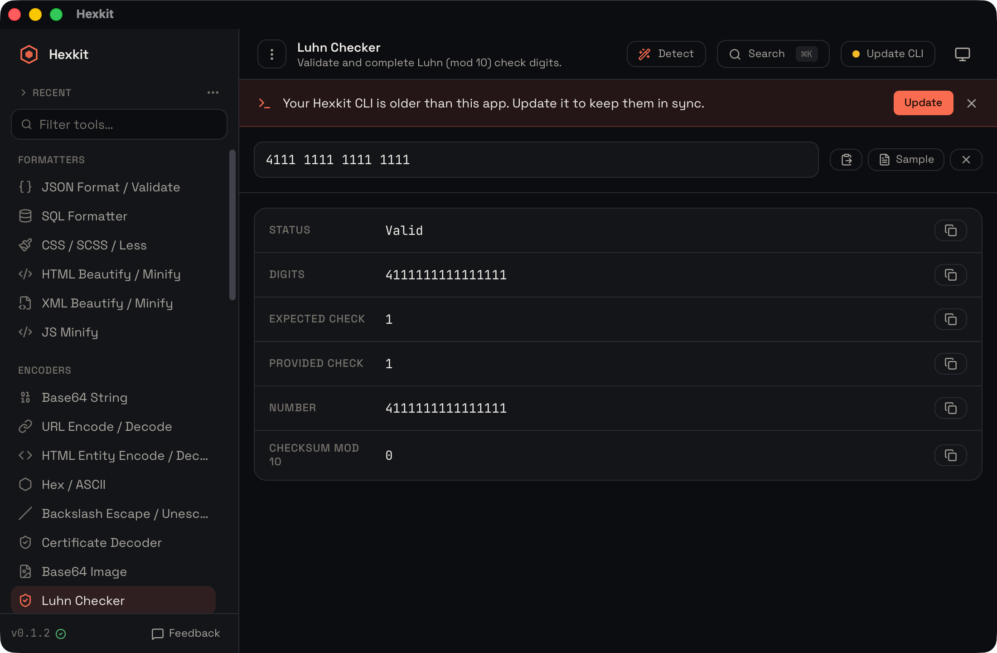Select Hex / ASCII tool
The width and height of the screenshot is (997, 653).
[x=113, y=485]
